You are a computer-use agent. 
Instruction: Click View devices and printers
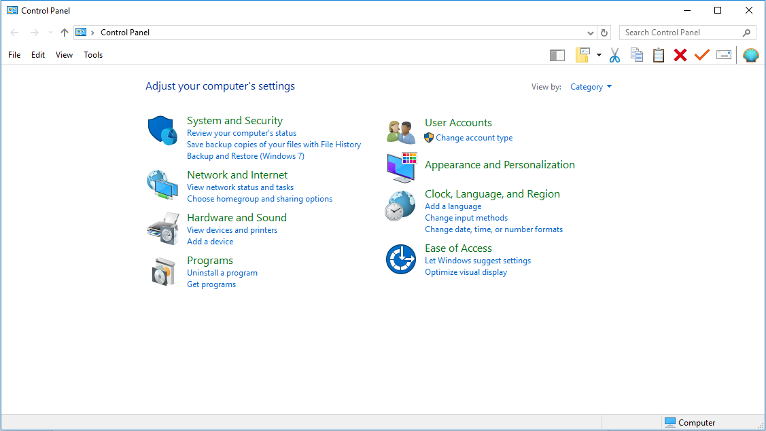click(232, 230)
